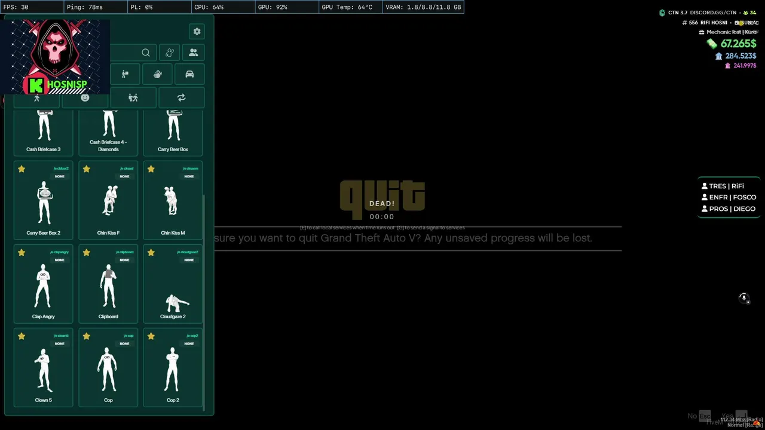
Task: Toggle favorite star on Clown 5
Action: [22, 336]
